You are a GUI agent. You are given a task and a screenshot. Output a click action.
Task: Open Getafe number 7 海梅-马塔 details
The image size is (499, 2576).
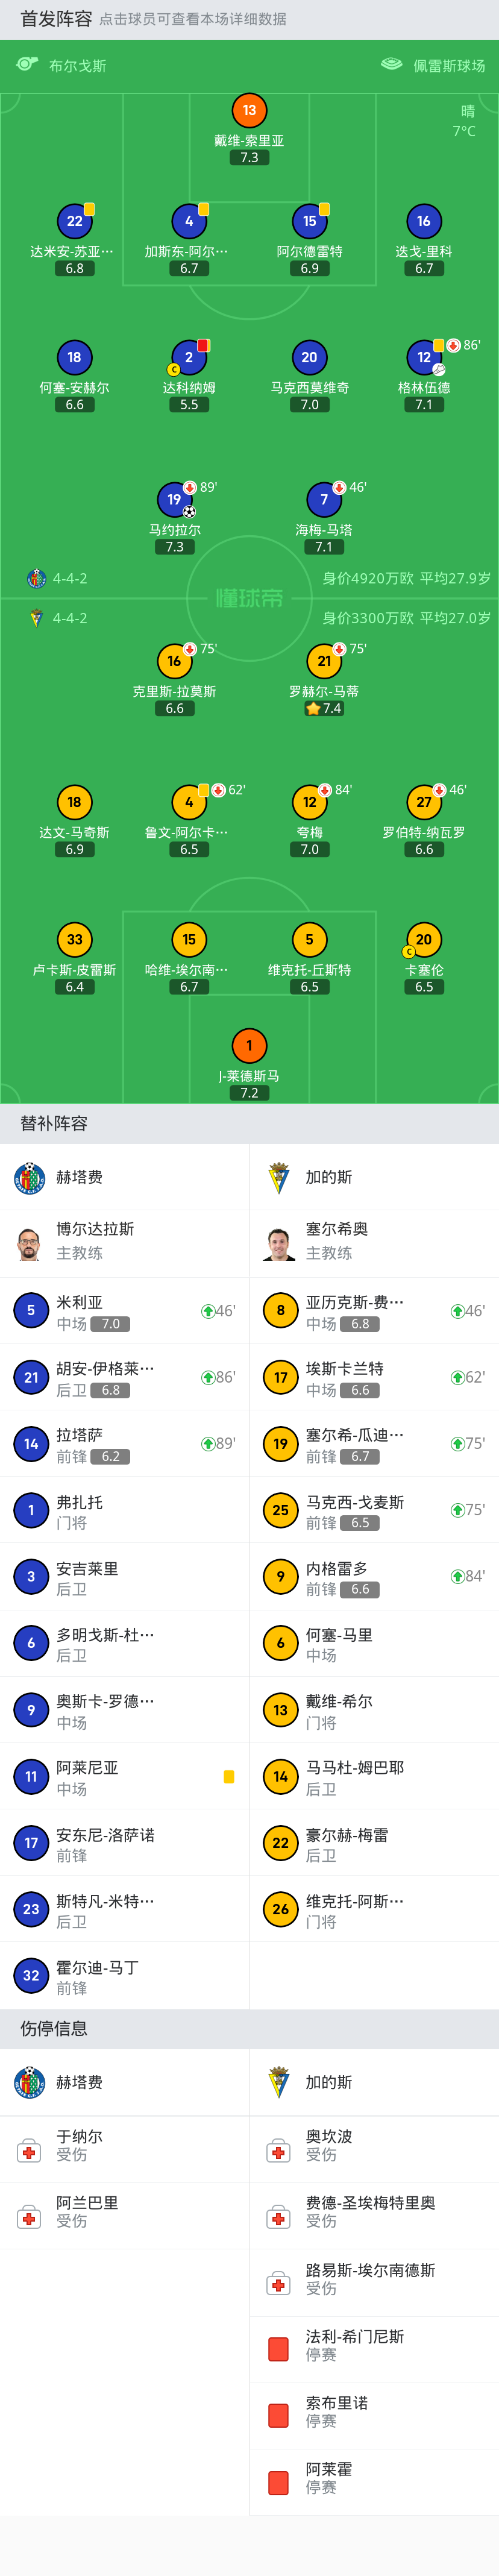(324, 499)
